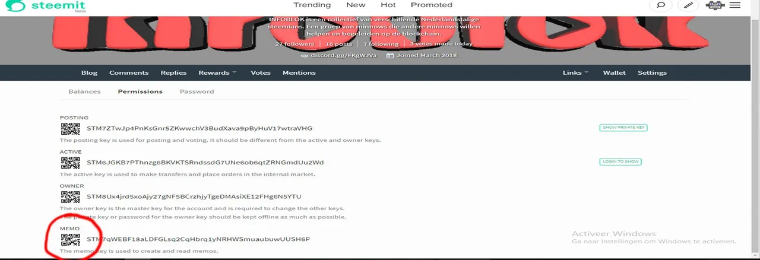760x260 pixels.
Task: Click the POSTING section heading
Action: tap(74, 118)
